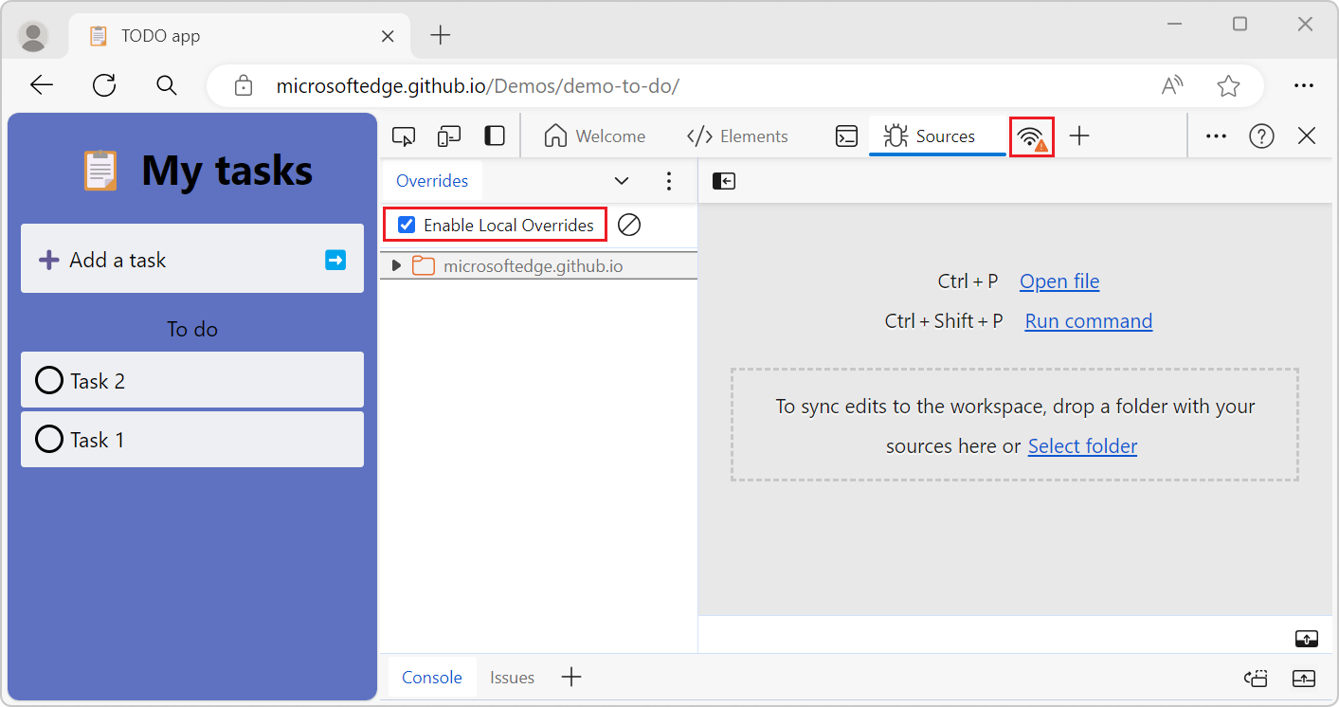Click dock quick view icon
1339x707 pixels.
point(1257,678)
